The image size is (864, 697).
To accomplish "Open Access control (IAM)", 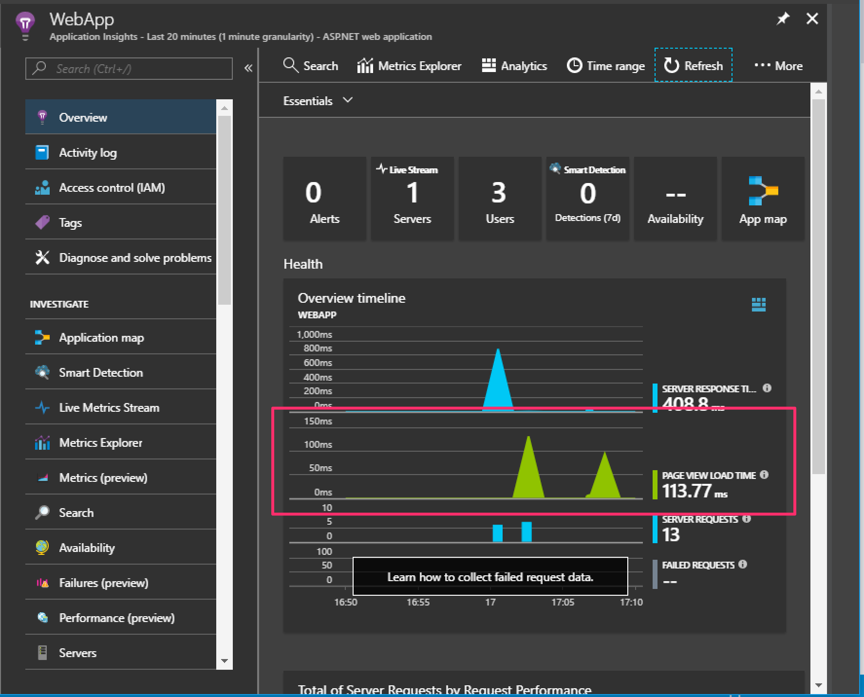I will pyautogui.click(x=120, y=187).
